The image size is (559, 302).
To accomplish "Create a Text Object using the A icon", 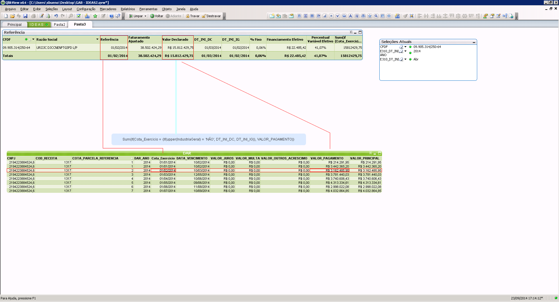I will click(x=351, y=16).
